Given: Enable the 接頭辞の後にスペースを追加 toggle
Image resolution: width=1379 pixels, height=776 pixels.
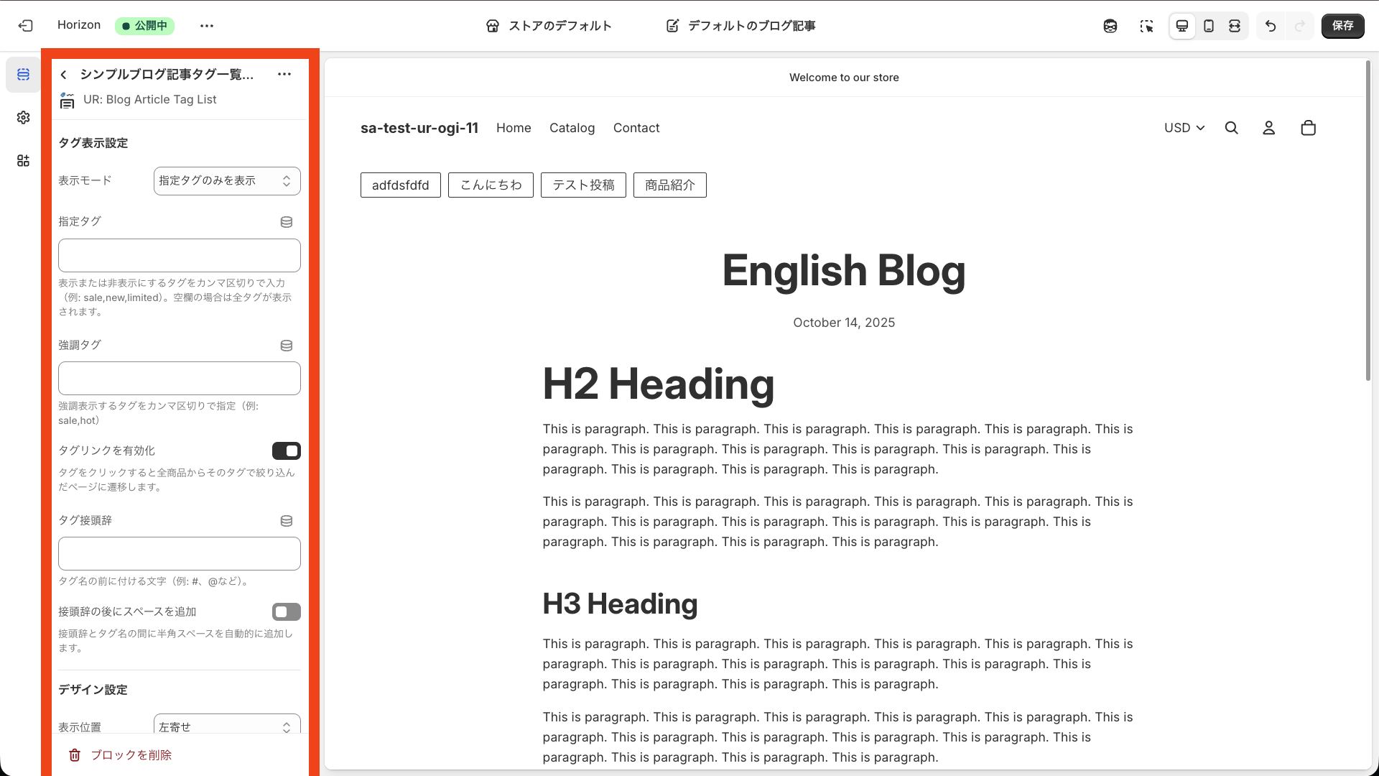Looking at the screenshot, I should (286, 611).
